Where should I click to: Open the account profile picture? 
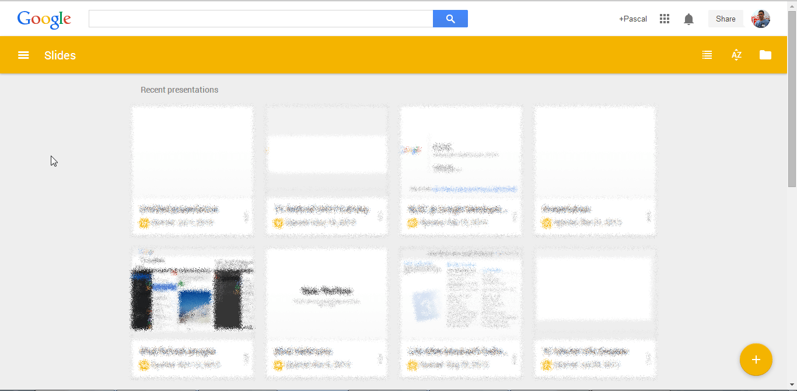[761, 19]
